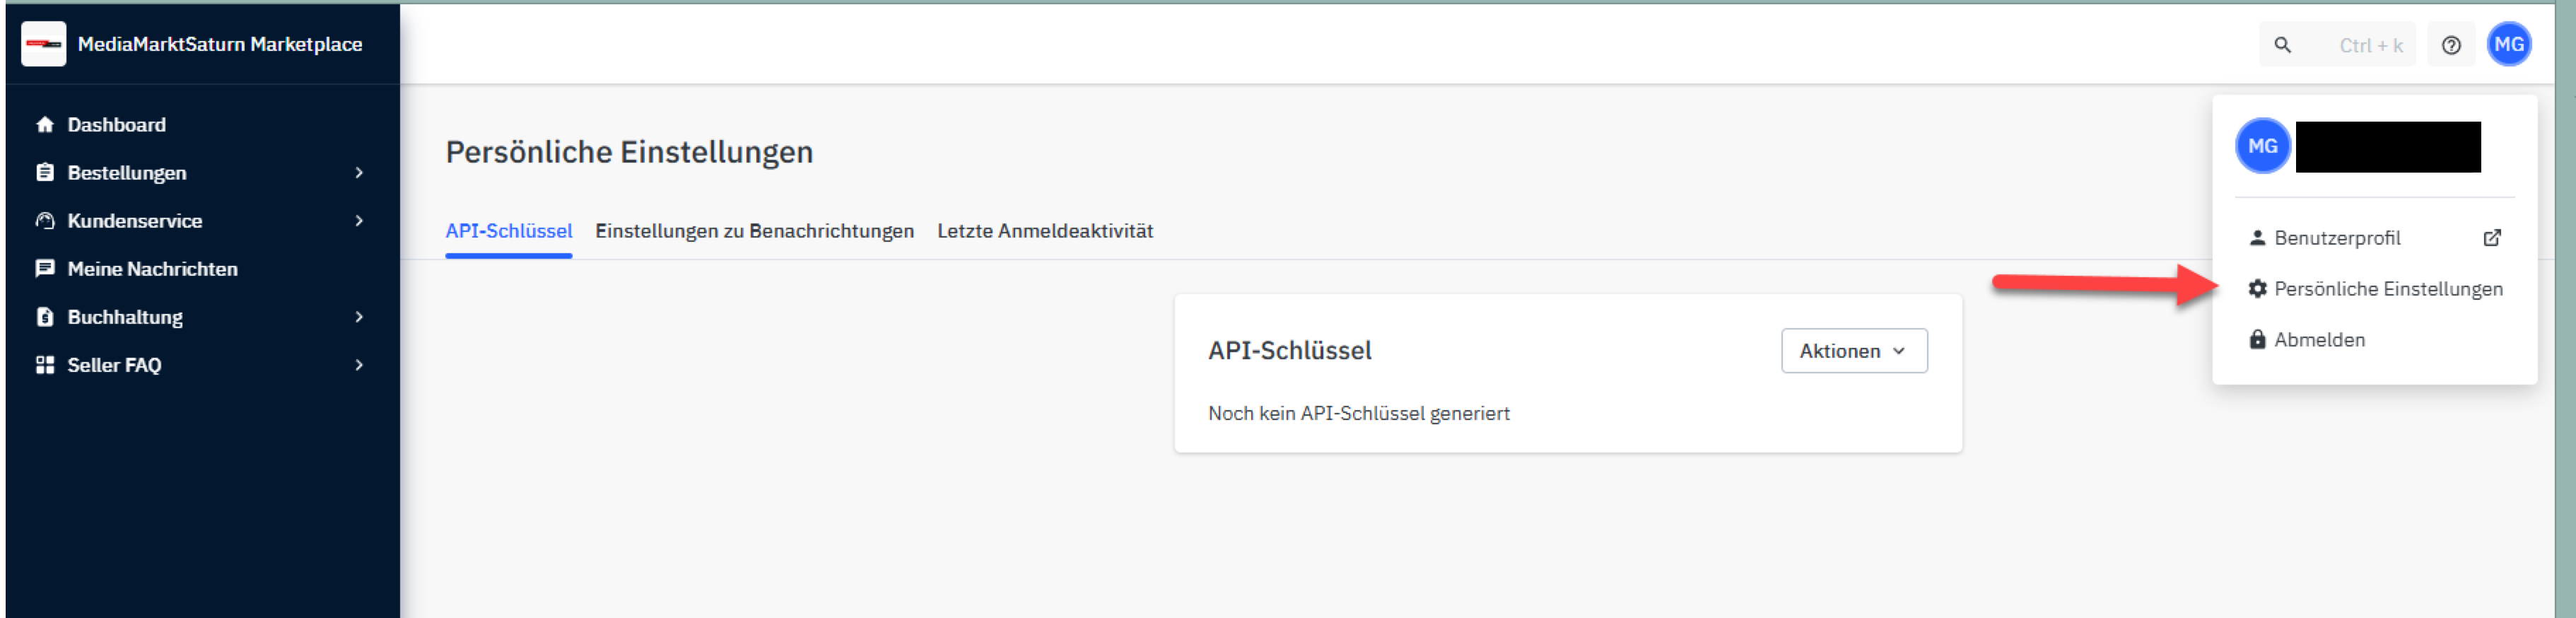The image size is (2576, 618).
Task: Click the Seller FAQ grid icon
Action: 45,365
